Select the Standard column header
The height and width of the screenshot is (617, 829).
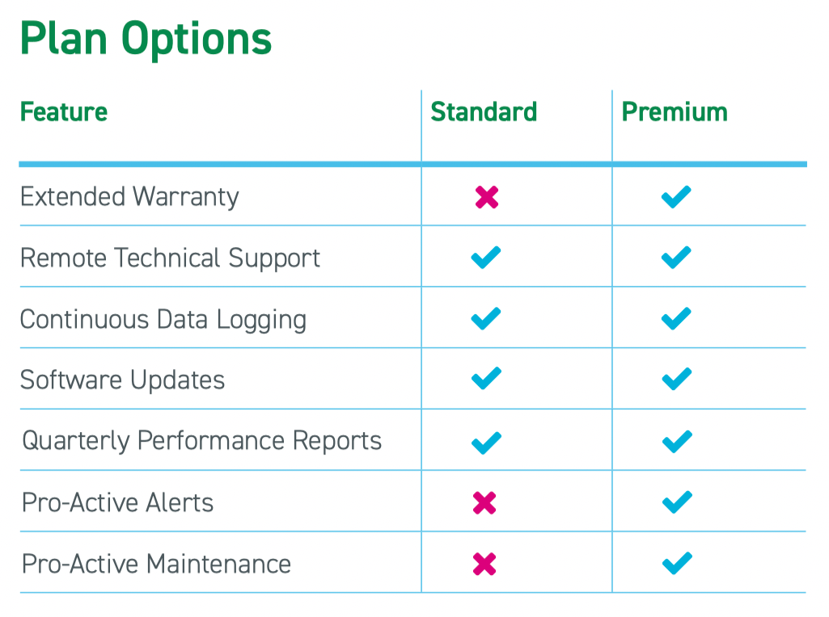click(484, 112)
